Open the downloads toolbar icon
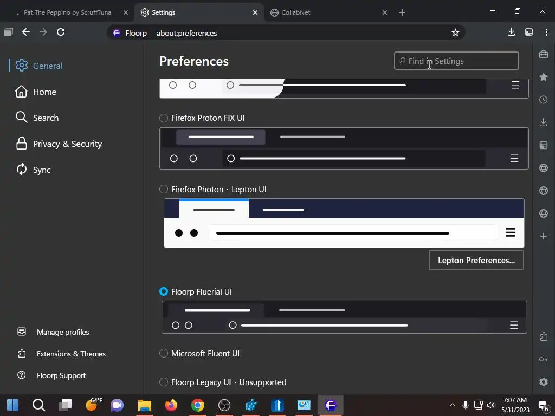 click(x=511, y=32)
